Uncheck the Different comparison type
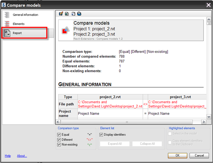The height and width of the screenshot is (163, 213). (x=59, y=140)
